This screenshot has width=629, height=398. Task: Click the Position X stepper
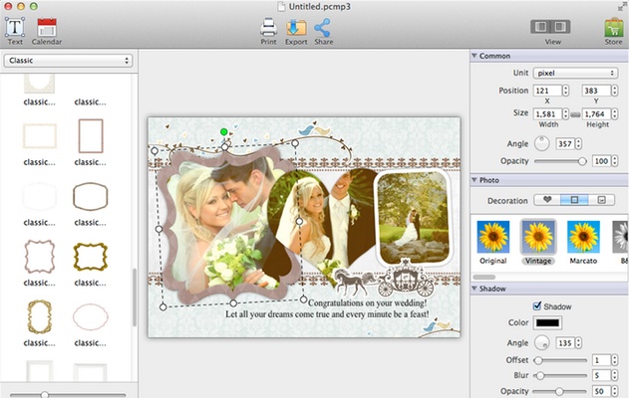coord(565,91)
